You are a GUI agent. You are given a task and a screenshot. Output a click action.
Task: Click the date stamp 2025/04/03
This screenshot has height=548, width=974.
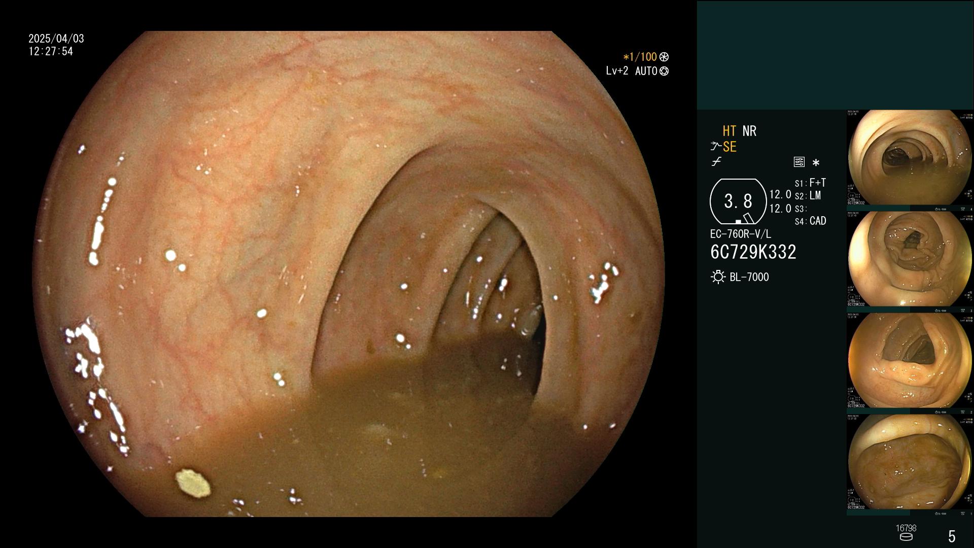click(x=56, y=39)
